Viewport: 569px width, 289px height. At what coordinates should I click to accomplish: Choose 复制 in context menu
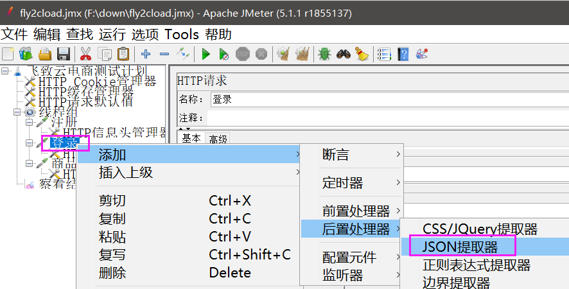point(189,218)
